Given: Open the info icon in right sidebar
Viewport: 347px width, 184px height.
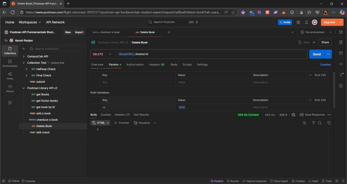Looking at the screenshot, I should (x=341, y=86).
